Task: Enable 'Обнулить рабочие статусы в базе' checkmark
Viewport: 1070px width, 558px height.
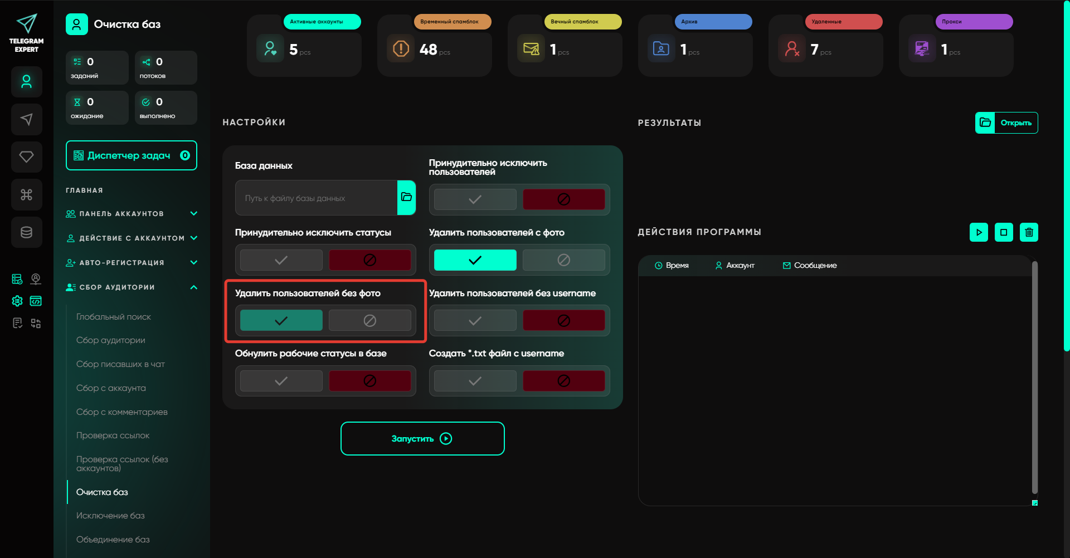Action: [281, 381]
